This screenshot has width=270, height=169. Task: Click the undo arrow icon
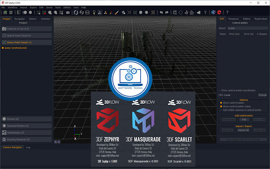(x=161, y=12)
